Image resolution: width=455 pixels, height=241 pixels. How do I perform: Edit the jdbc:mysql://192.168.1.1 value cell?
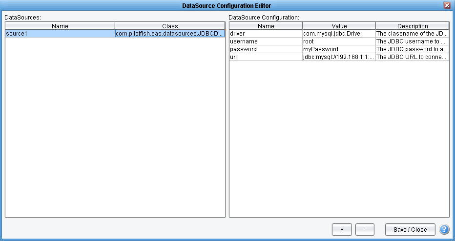[339, 57]
